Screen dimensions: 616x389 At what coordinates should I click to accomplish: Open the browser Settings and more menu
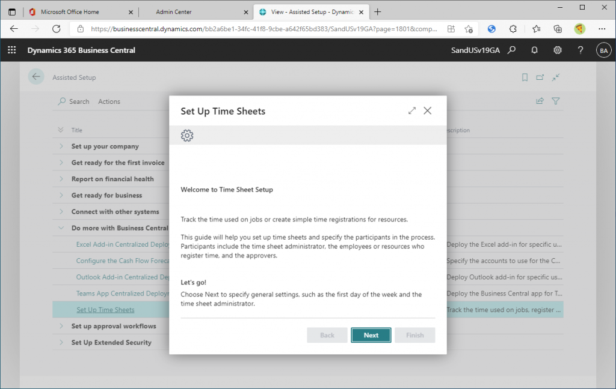pos(602,29)
